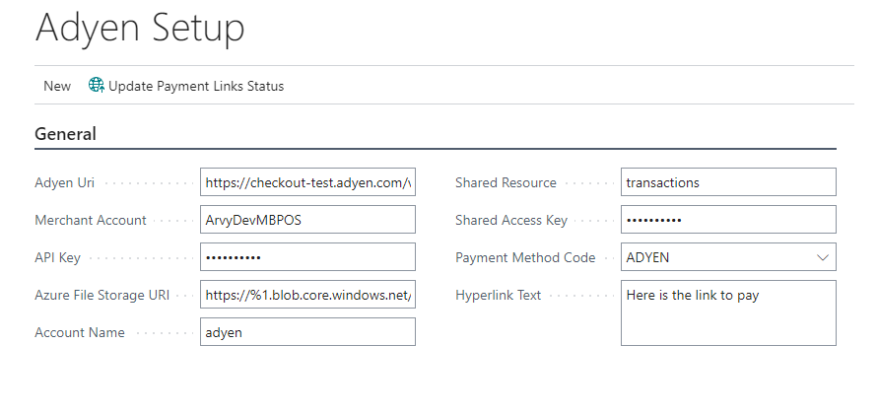Focus the Account Name field containing adyen
The width and height of the screenshot is (878, 414).
306,332
